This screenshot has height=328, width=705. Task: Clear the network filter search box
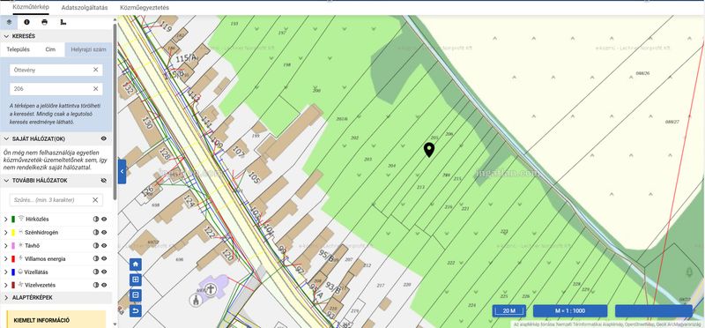(95, 200)
